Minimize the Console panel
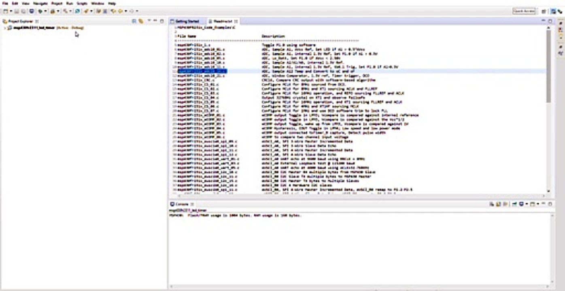This screenshot has width=565, height=291. point(544,204)
